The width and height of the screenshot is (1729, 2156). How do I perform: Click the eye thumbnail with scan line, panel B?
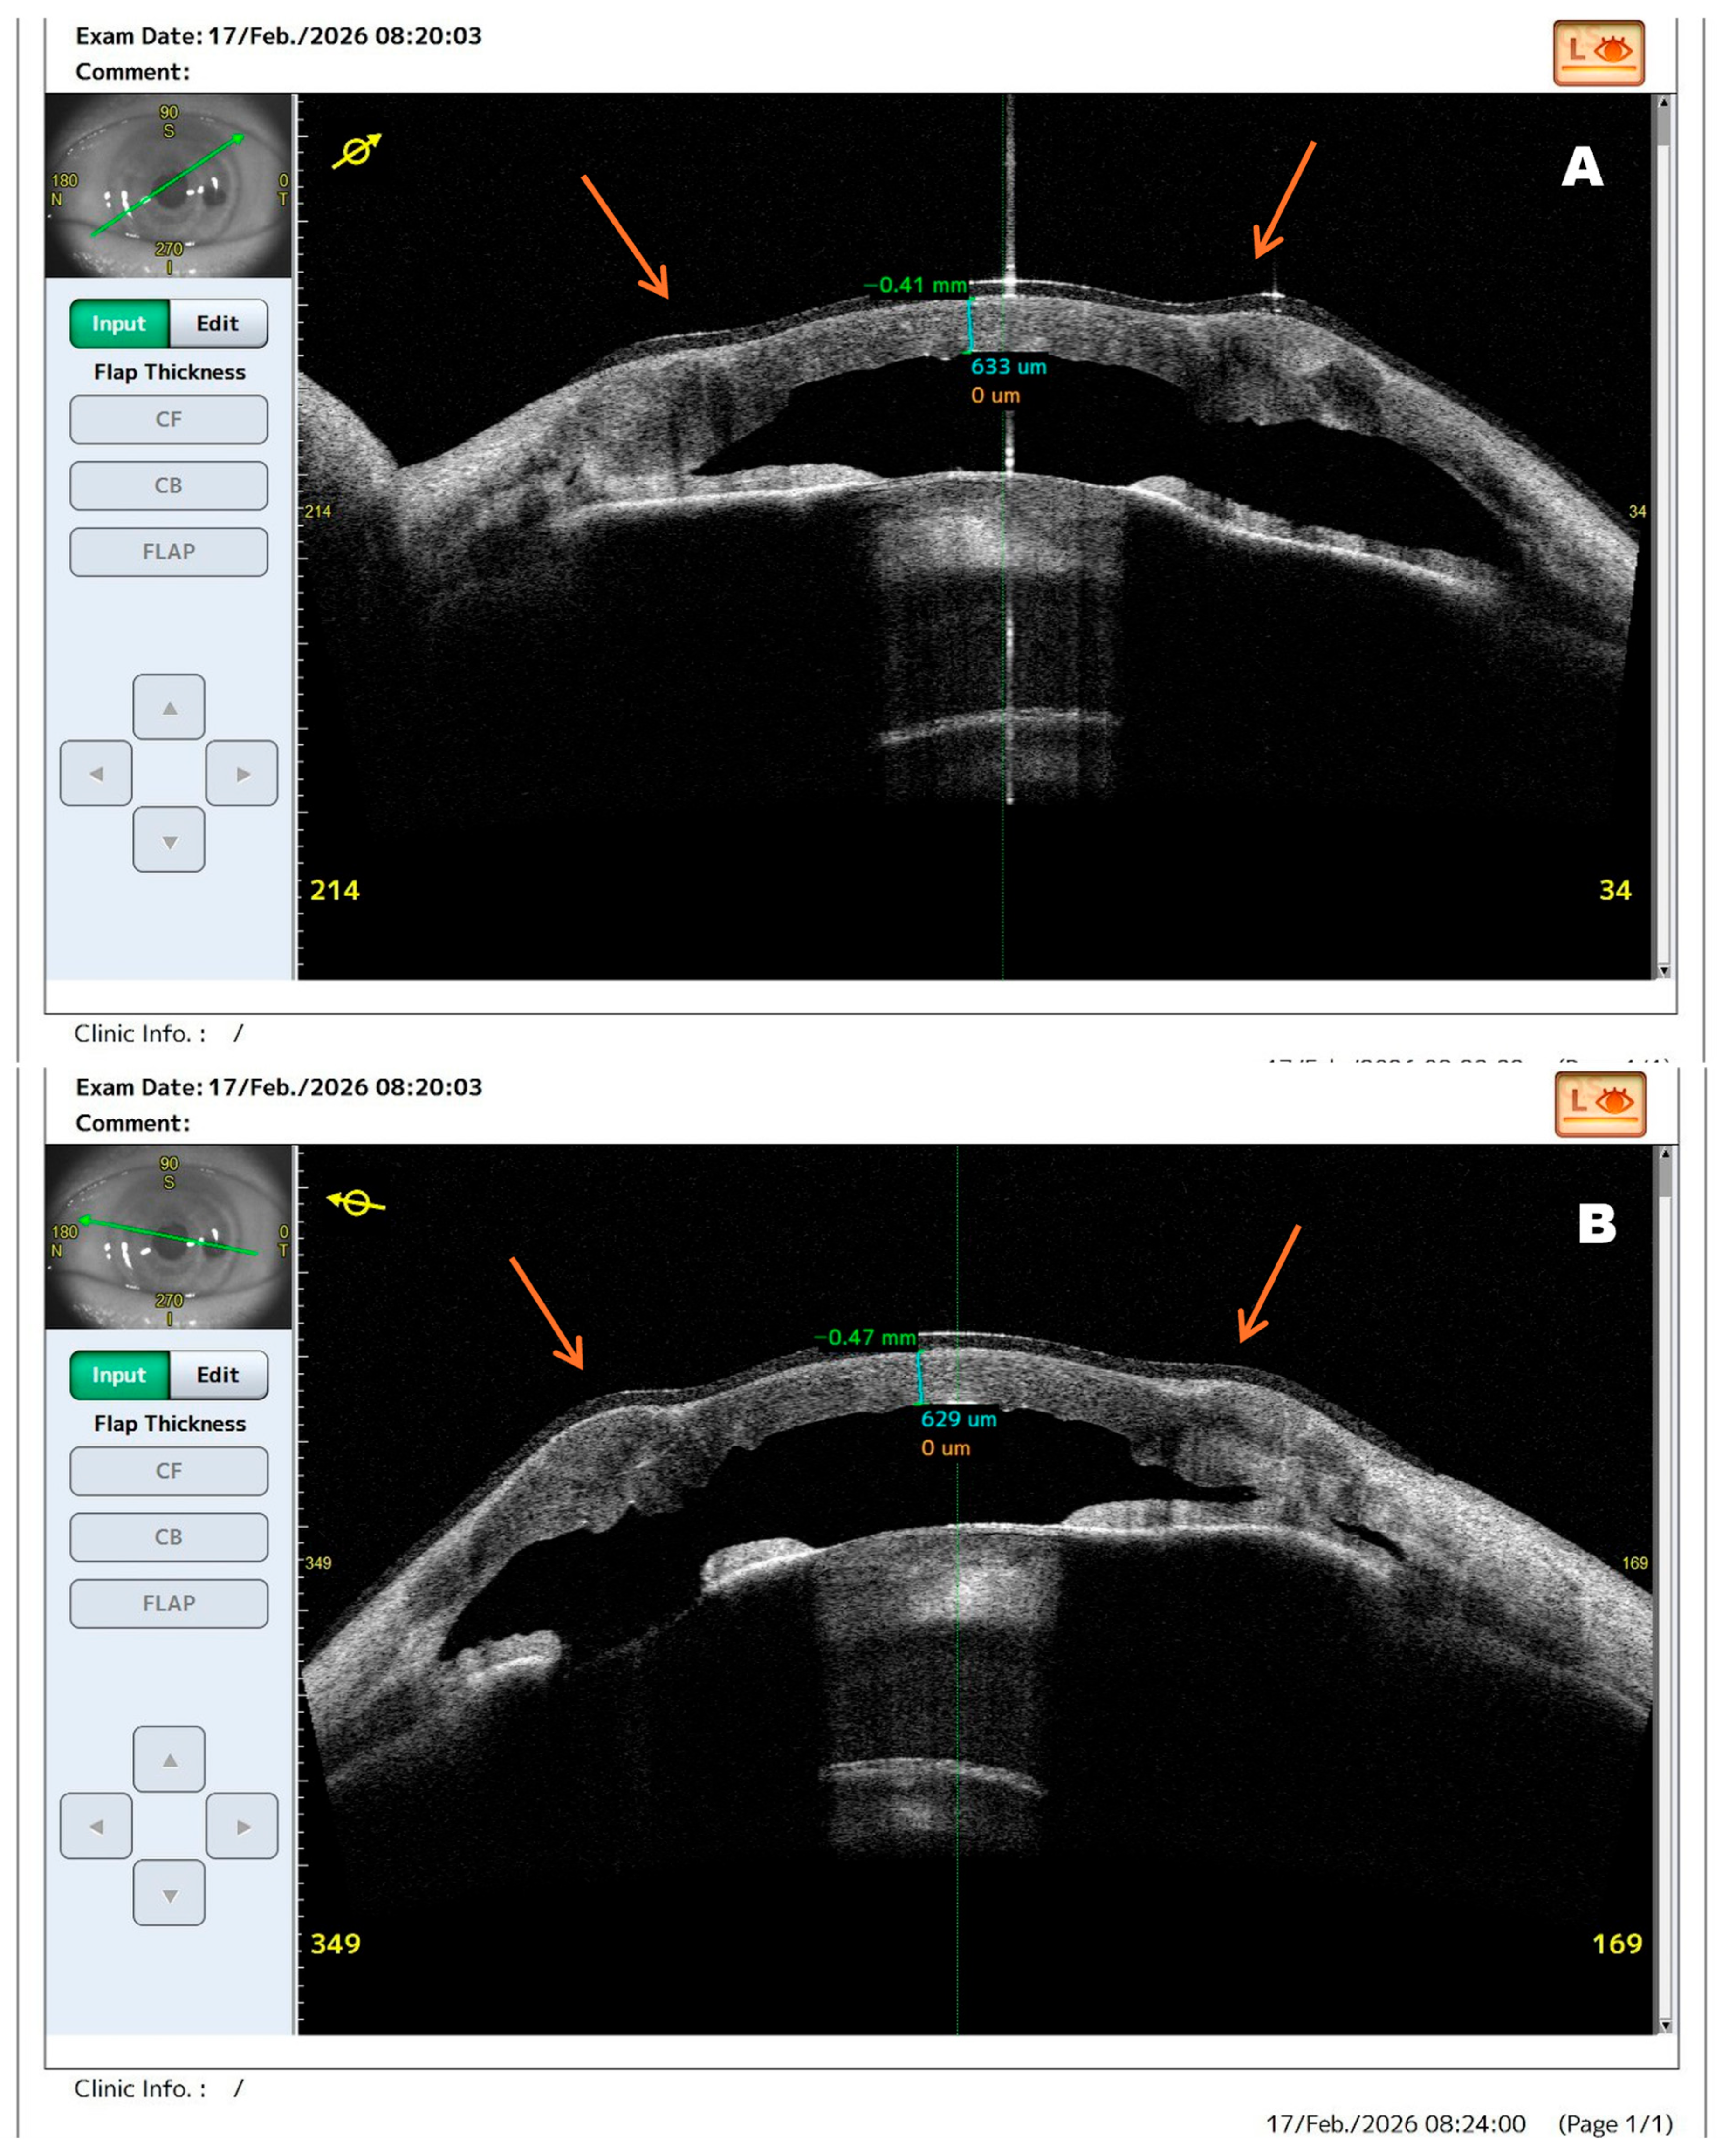click(x=168, y=1237)
